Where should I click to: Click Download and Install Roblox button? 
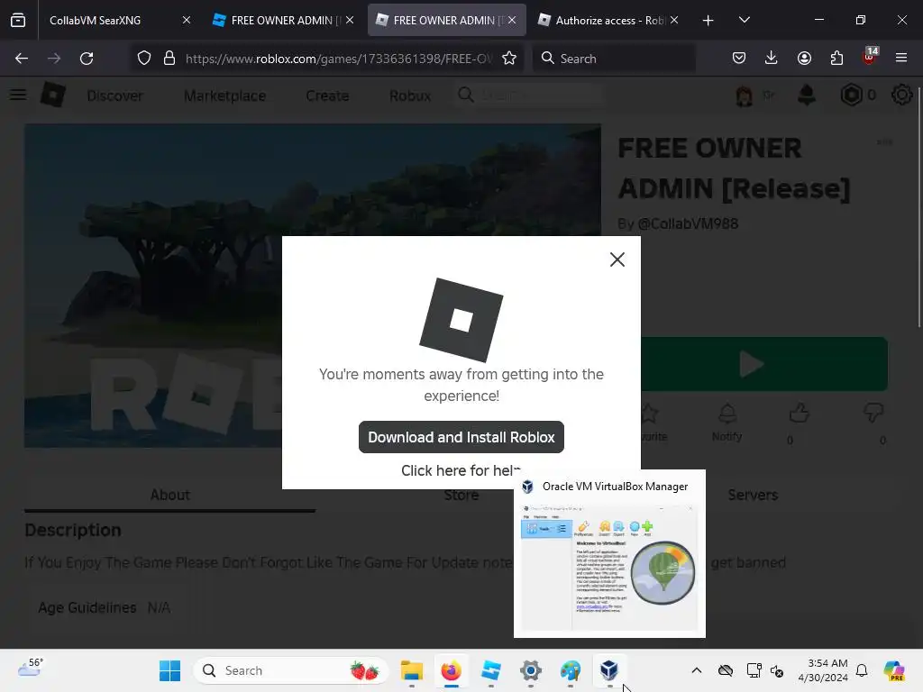click(x=461, y=437)
